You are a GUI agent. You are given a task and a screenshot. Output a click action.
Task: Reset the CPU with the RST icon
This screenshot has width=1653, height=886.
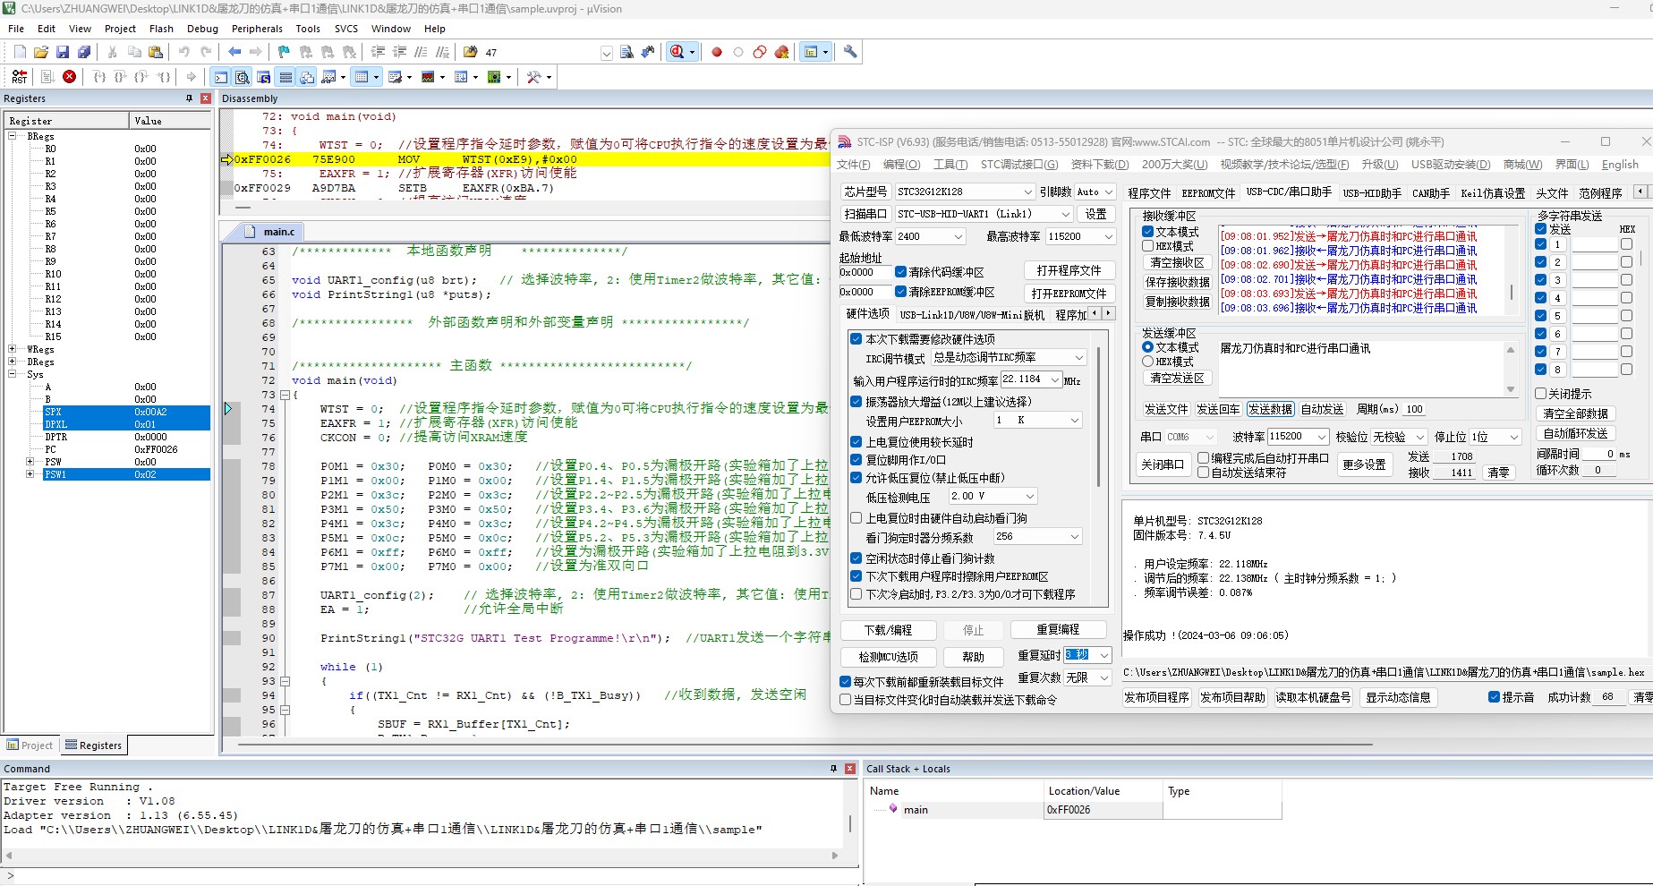[x=19, y=77]
